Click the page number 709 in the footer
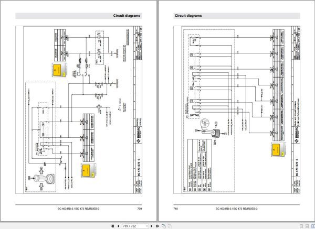 point(140,209)
